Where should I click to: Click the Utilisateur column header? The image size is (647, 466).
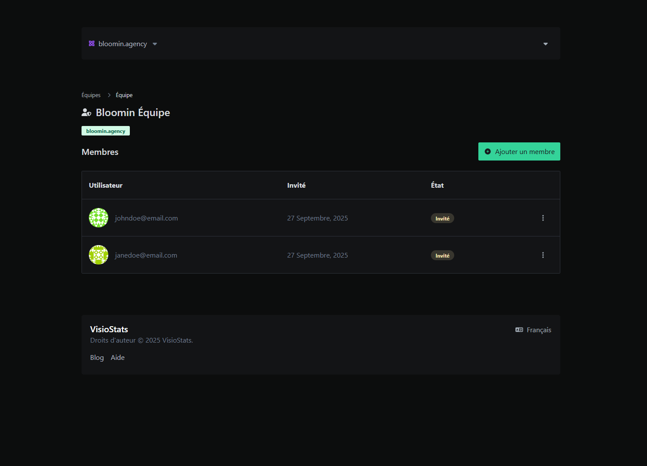click(106, 185)
